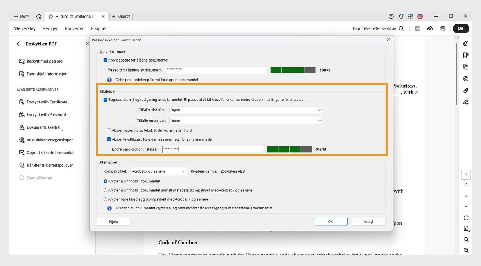The height and width of the screenshot is (266, 481).
Task: Open the notifications bell
Action: (x=401, y=17)
